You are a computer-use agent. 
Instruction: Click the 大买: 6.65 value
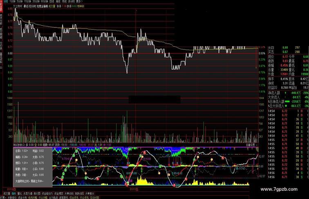tap(38, 175)
